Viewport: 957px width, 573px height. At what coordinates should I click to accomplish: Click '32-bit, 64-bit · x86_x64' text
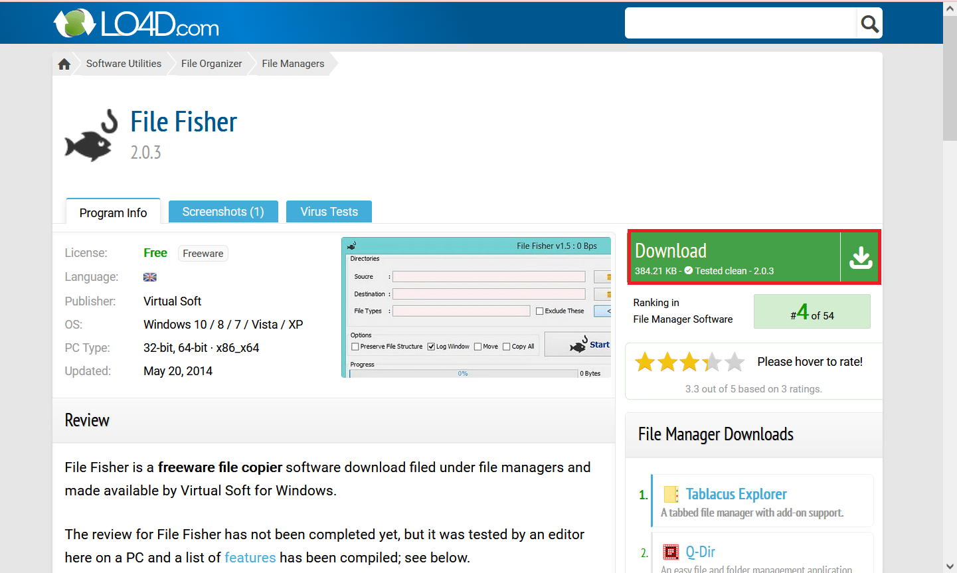201,348
